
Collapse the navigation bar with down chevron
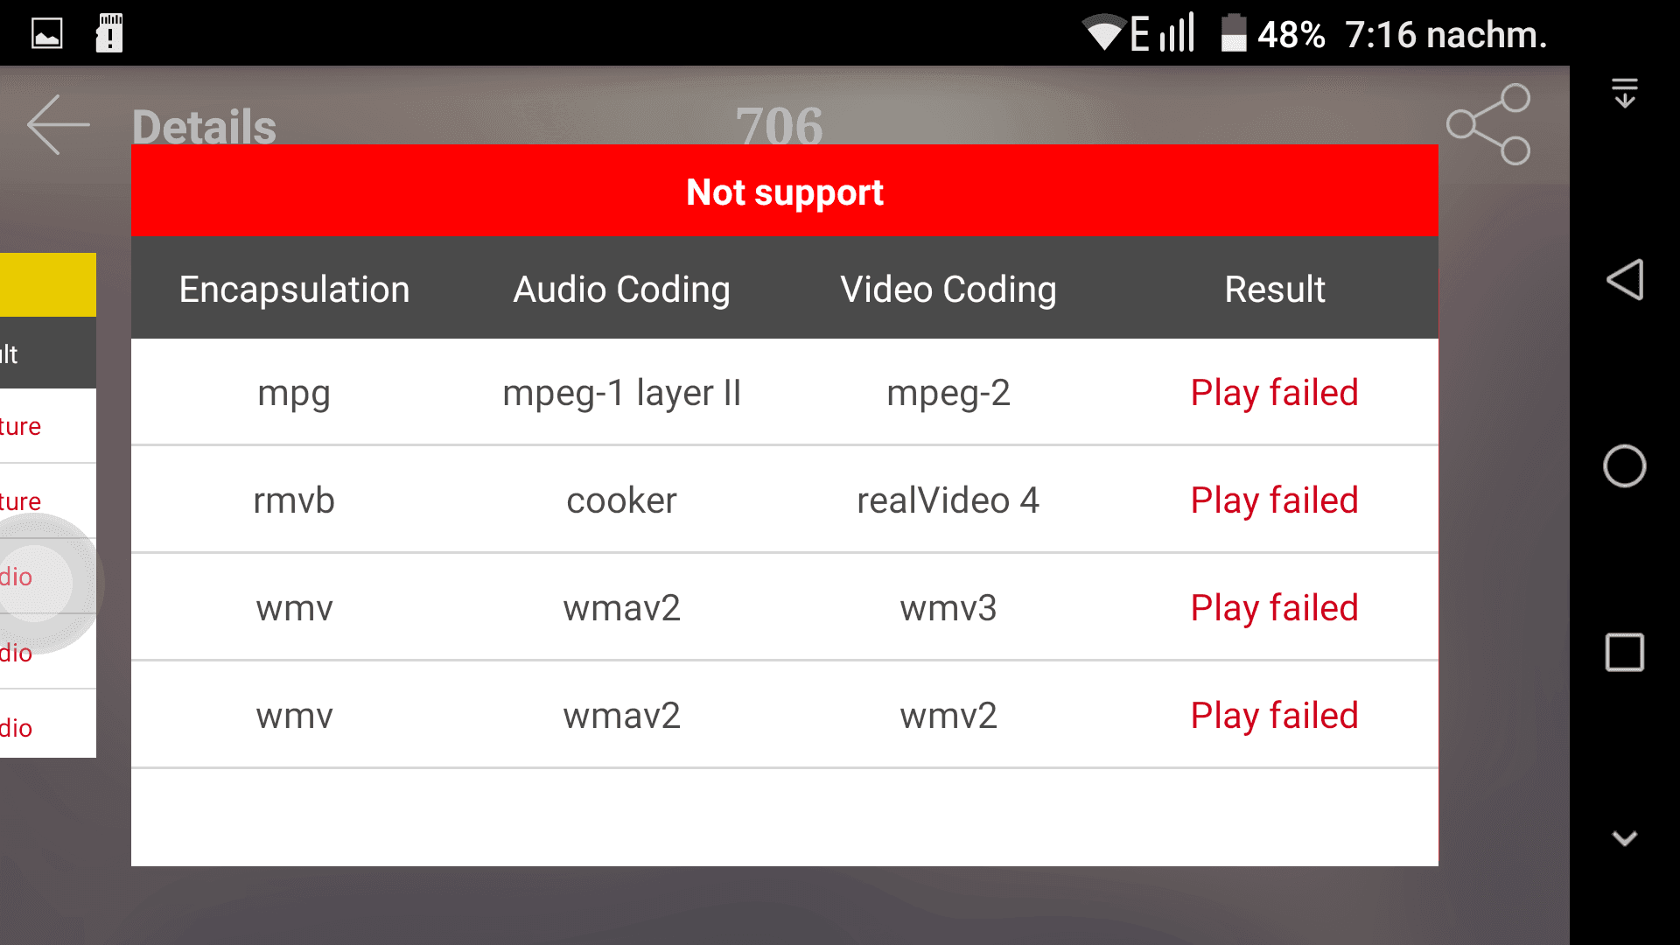click(x=1625, y=838)
